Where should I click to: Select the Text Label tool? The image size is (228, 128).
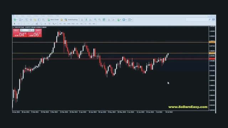[x=49, y=24]
